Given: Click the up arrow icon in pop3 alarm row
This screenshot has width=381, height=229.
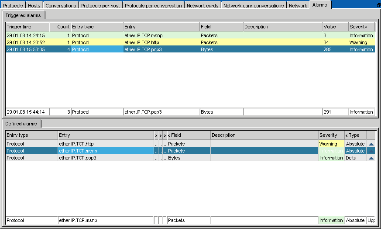Looking at the screenshot, I should tap(371, 158).
